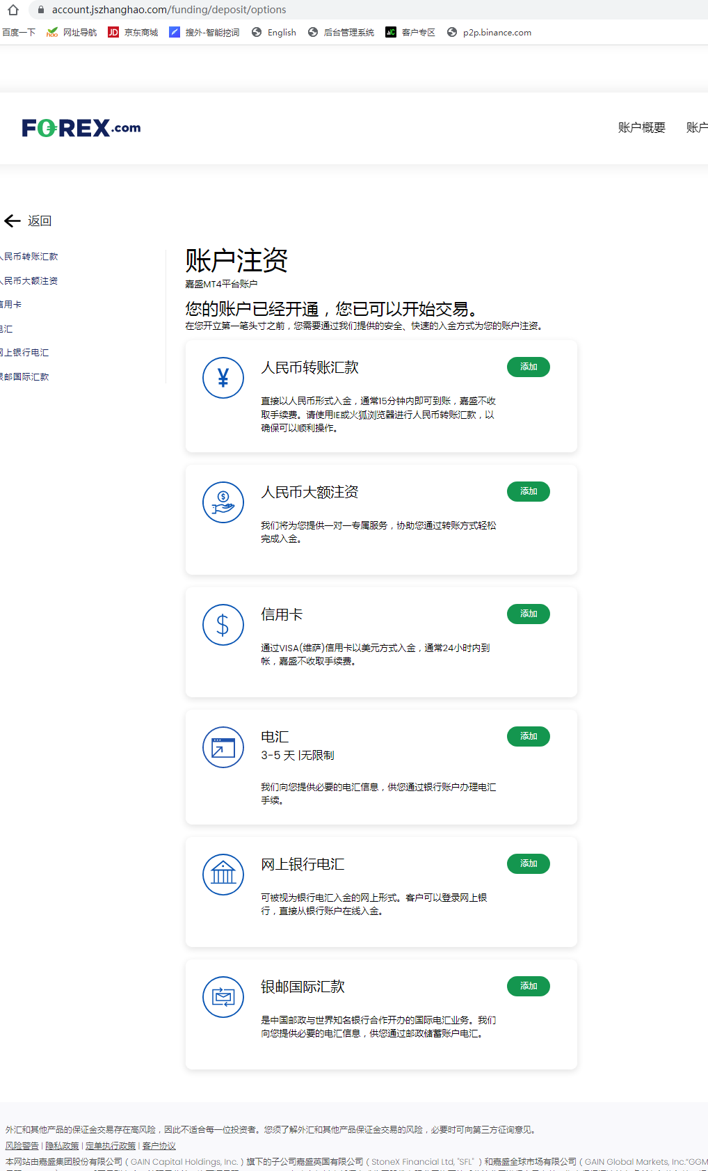Click the wire transfer window icon
708x1171 pixels.
coord(223,747)
